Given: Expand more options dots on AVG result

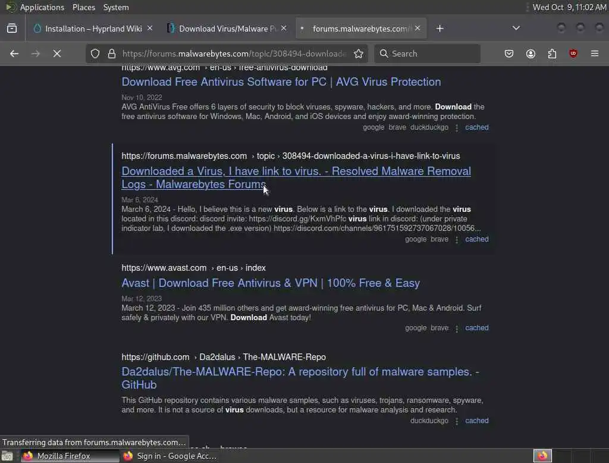Looking at the screenshot, I should pyautogui.click(x=457, y=128).
